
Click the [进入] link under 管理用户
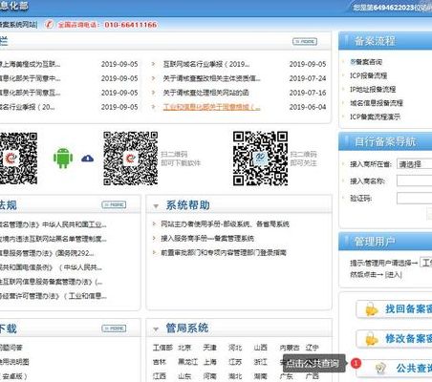(x=394, y=274)
